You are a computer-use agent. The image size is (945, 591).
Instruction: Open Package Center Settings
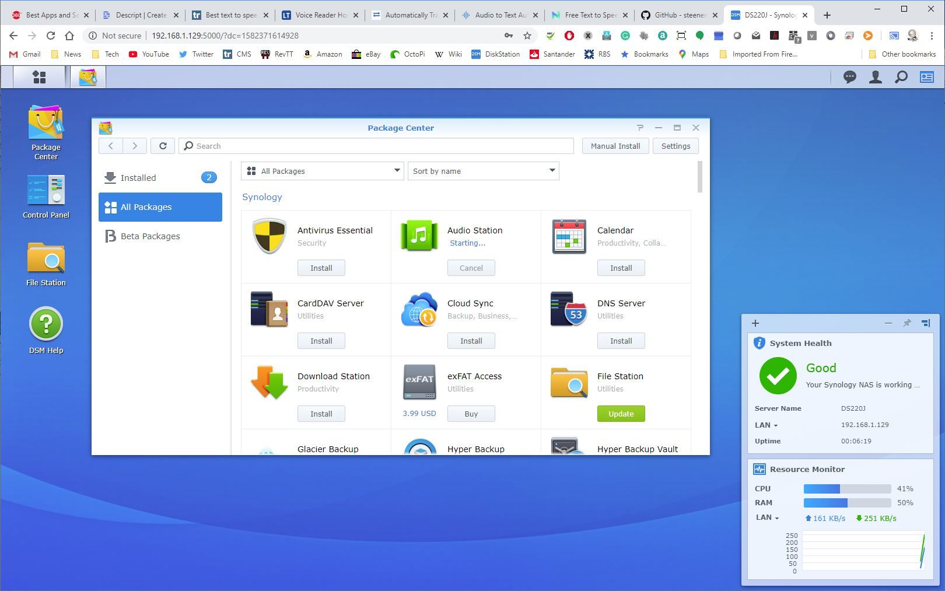(675, 145)
